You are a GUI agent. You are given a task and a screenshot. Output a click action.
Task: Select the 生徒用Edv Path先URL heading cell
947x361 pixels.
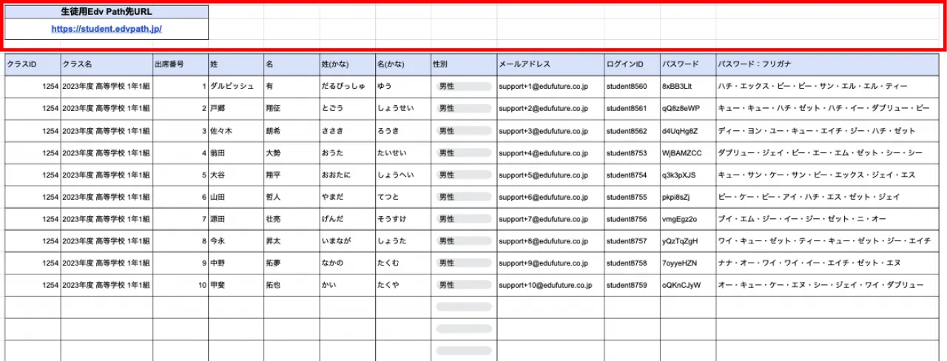pyautogui.click(x=107, y=12)
